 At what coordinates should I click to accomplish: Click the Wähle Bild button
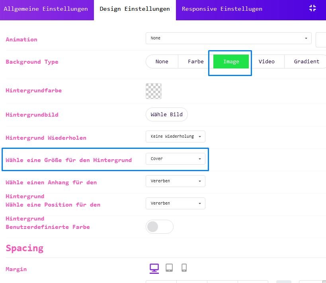pos(166,115)
